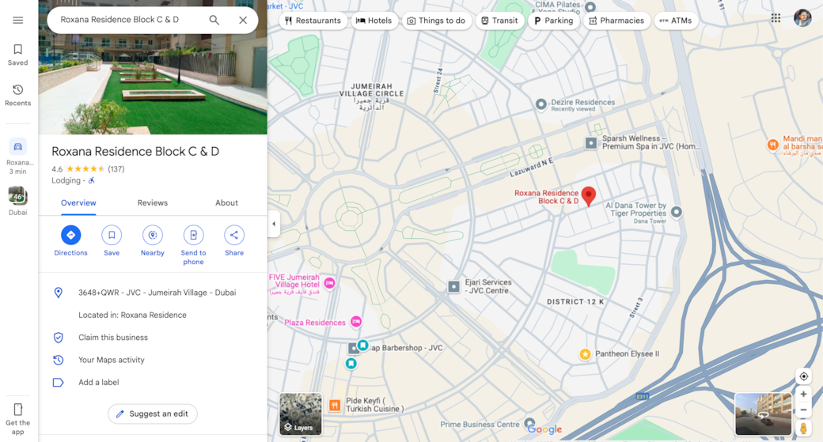Zoom out on the map
Image resolution: width=823 pixels, height=442 pixels.
pyautogui.click(x=803, y=410)
